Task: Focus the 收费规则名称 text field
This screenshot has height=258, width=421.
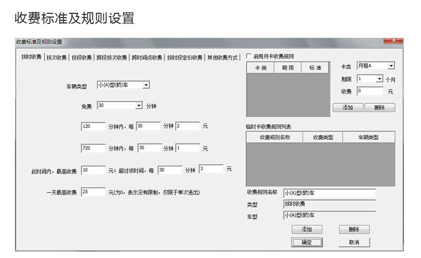Action: click(329, 193)
